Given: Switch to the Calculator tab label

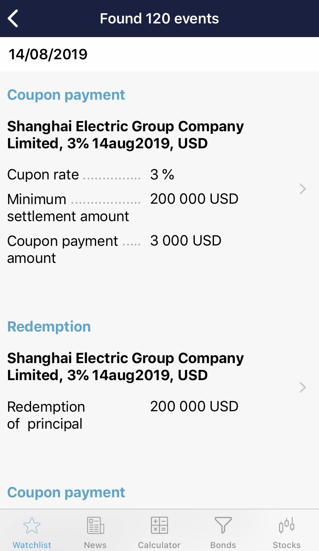Looking at the screenshot, I should pyautogui.click(x=159, y=545).
